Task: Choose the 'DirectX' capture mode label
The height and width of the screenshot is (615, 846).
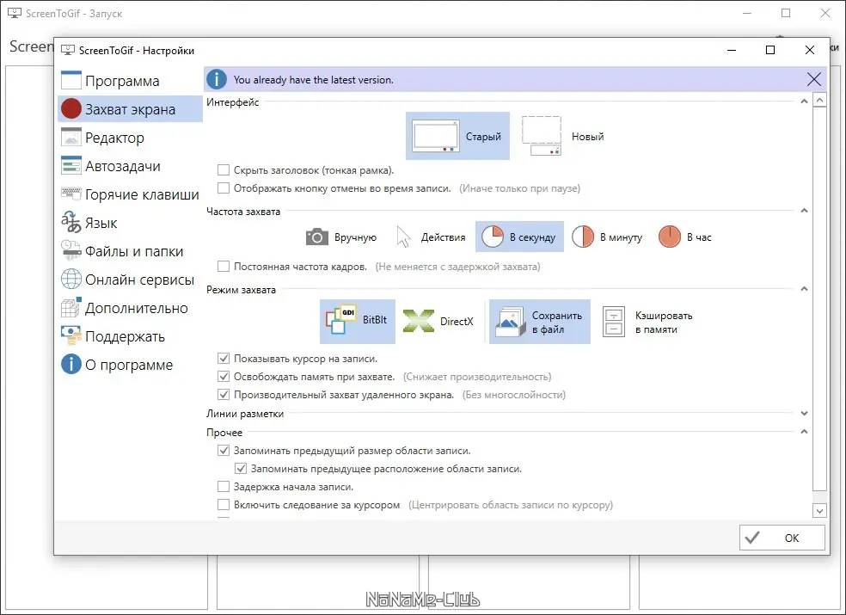Action: [x=457, y=322]
